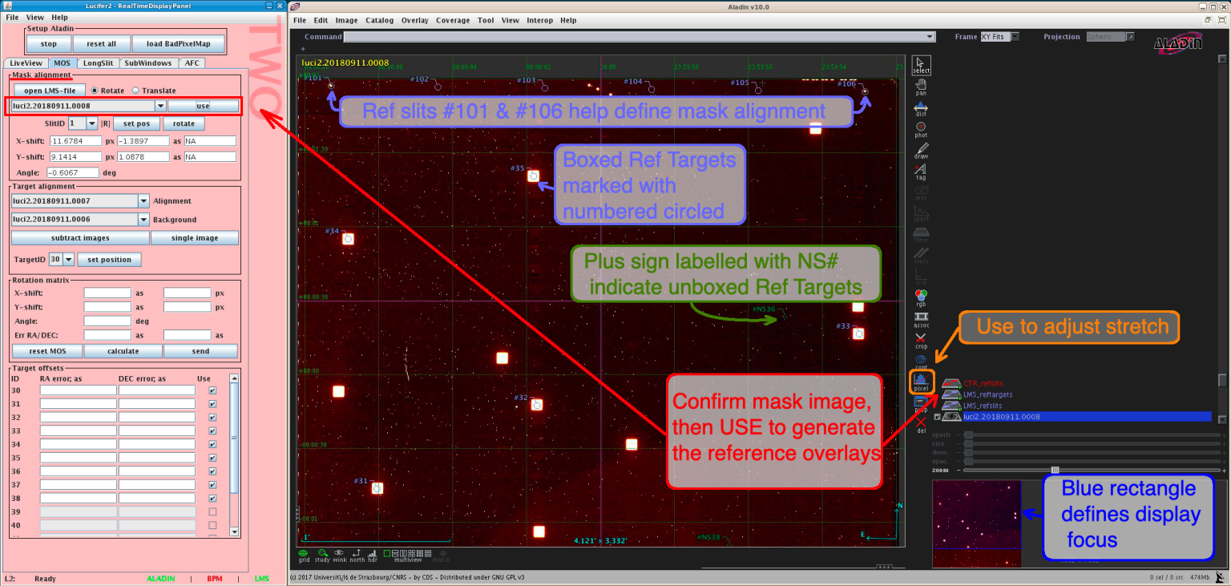Expand Background image dropdown luci2.20180911.0006
Screen dimensions: 1231x586
(143, 220)
